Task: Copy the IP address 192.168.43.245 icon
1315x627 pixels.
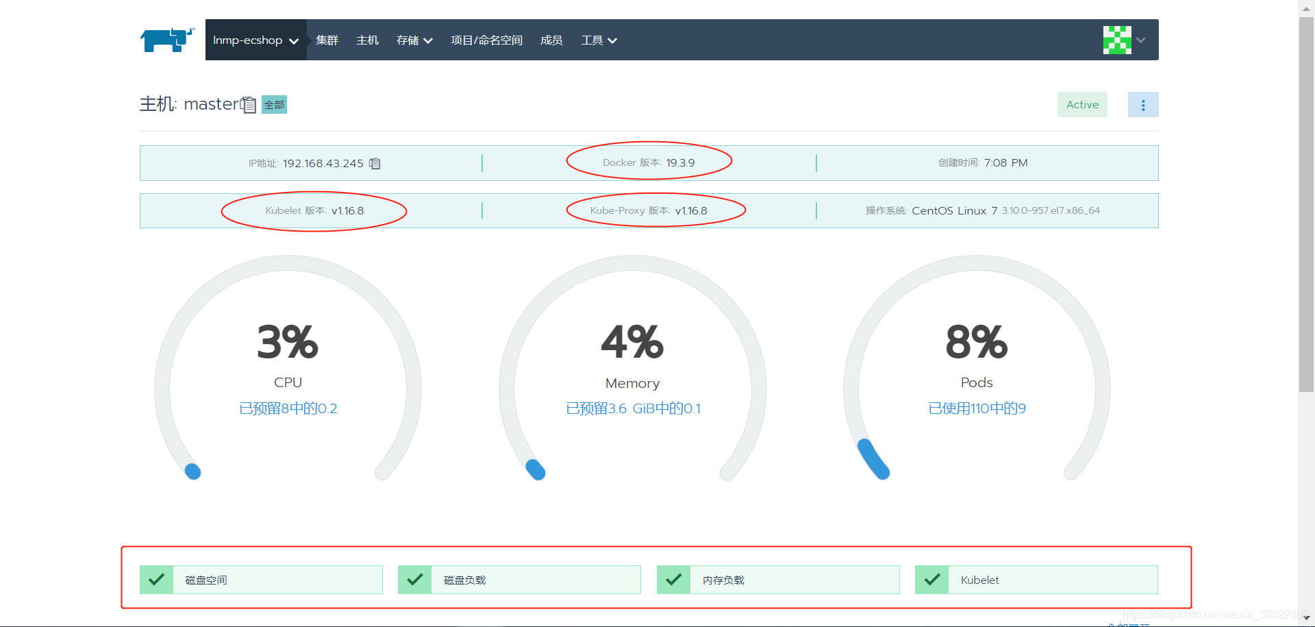Action: click(x=375, y=163)
